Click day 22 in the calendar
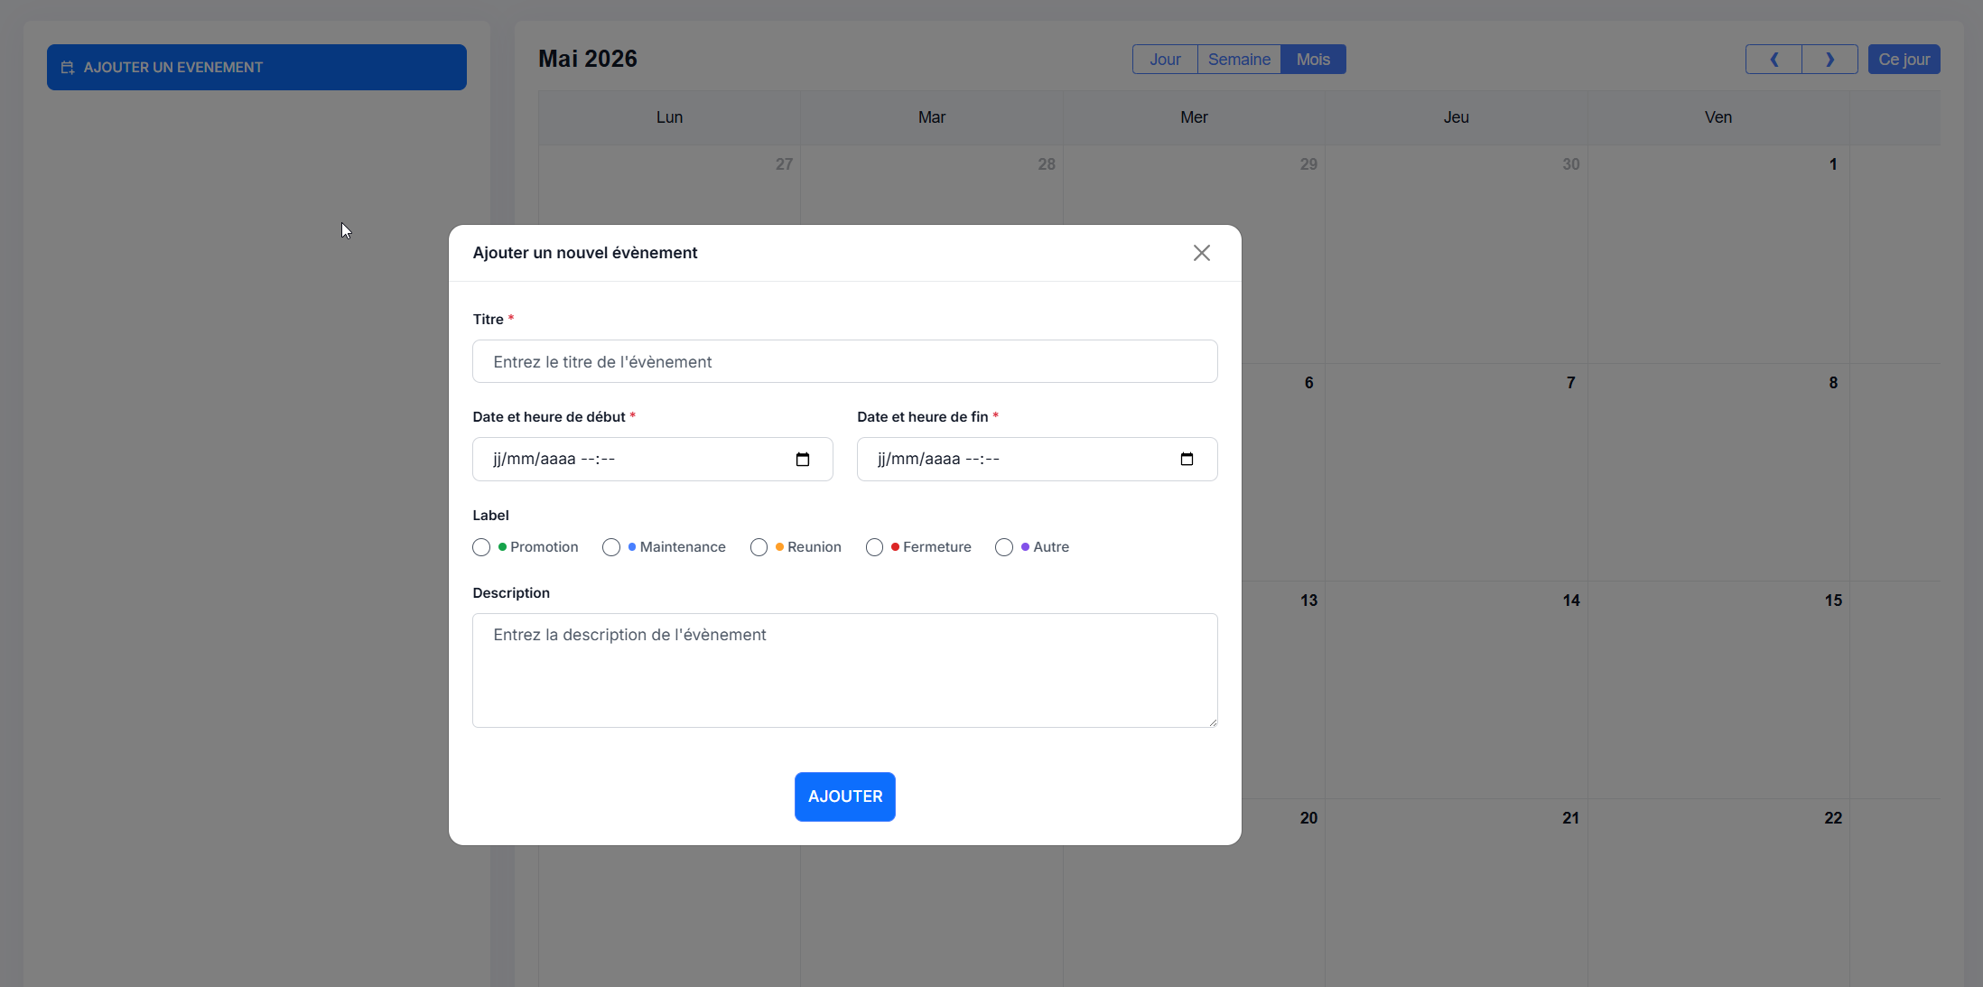 point(1833,818)
